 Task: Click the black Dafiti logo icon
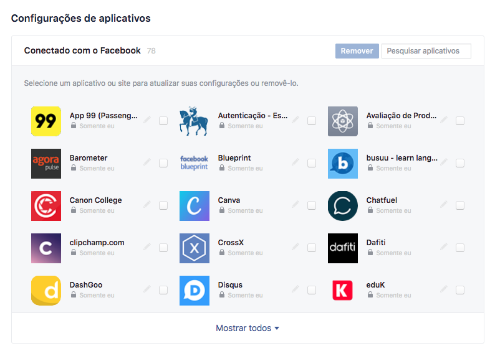(x=343, y=248)
